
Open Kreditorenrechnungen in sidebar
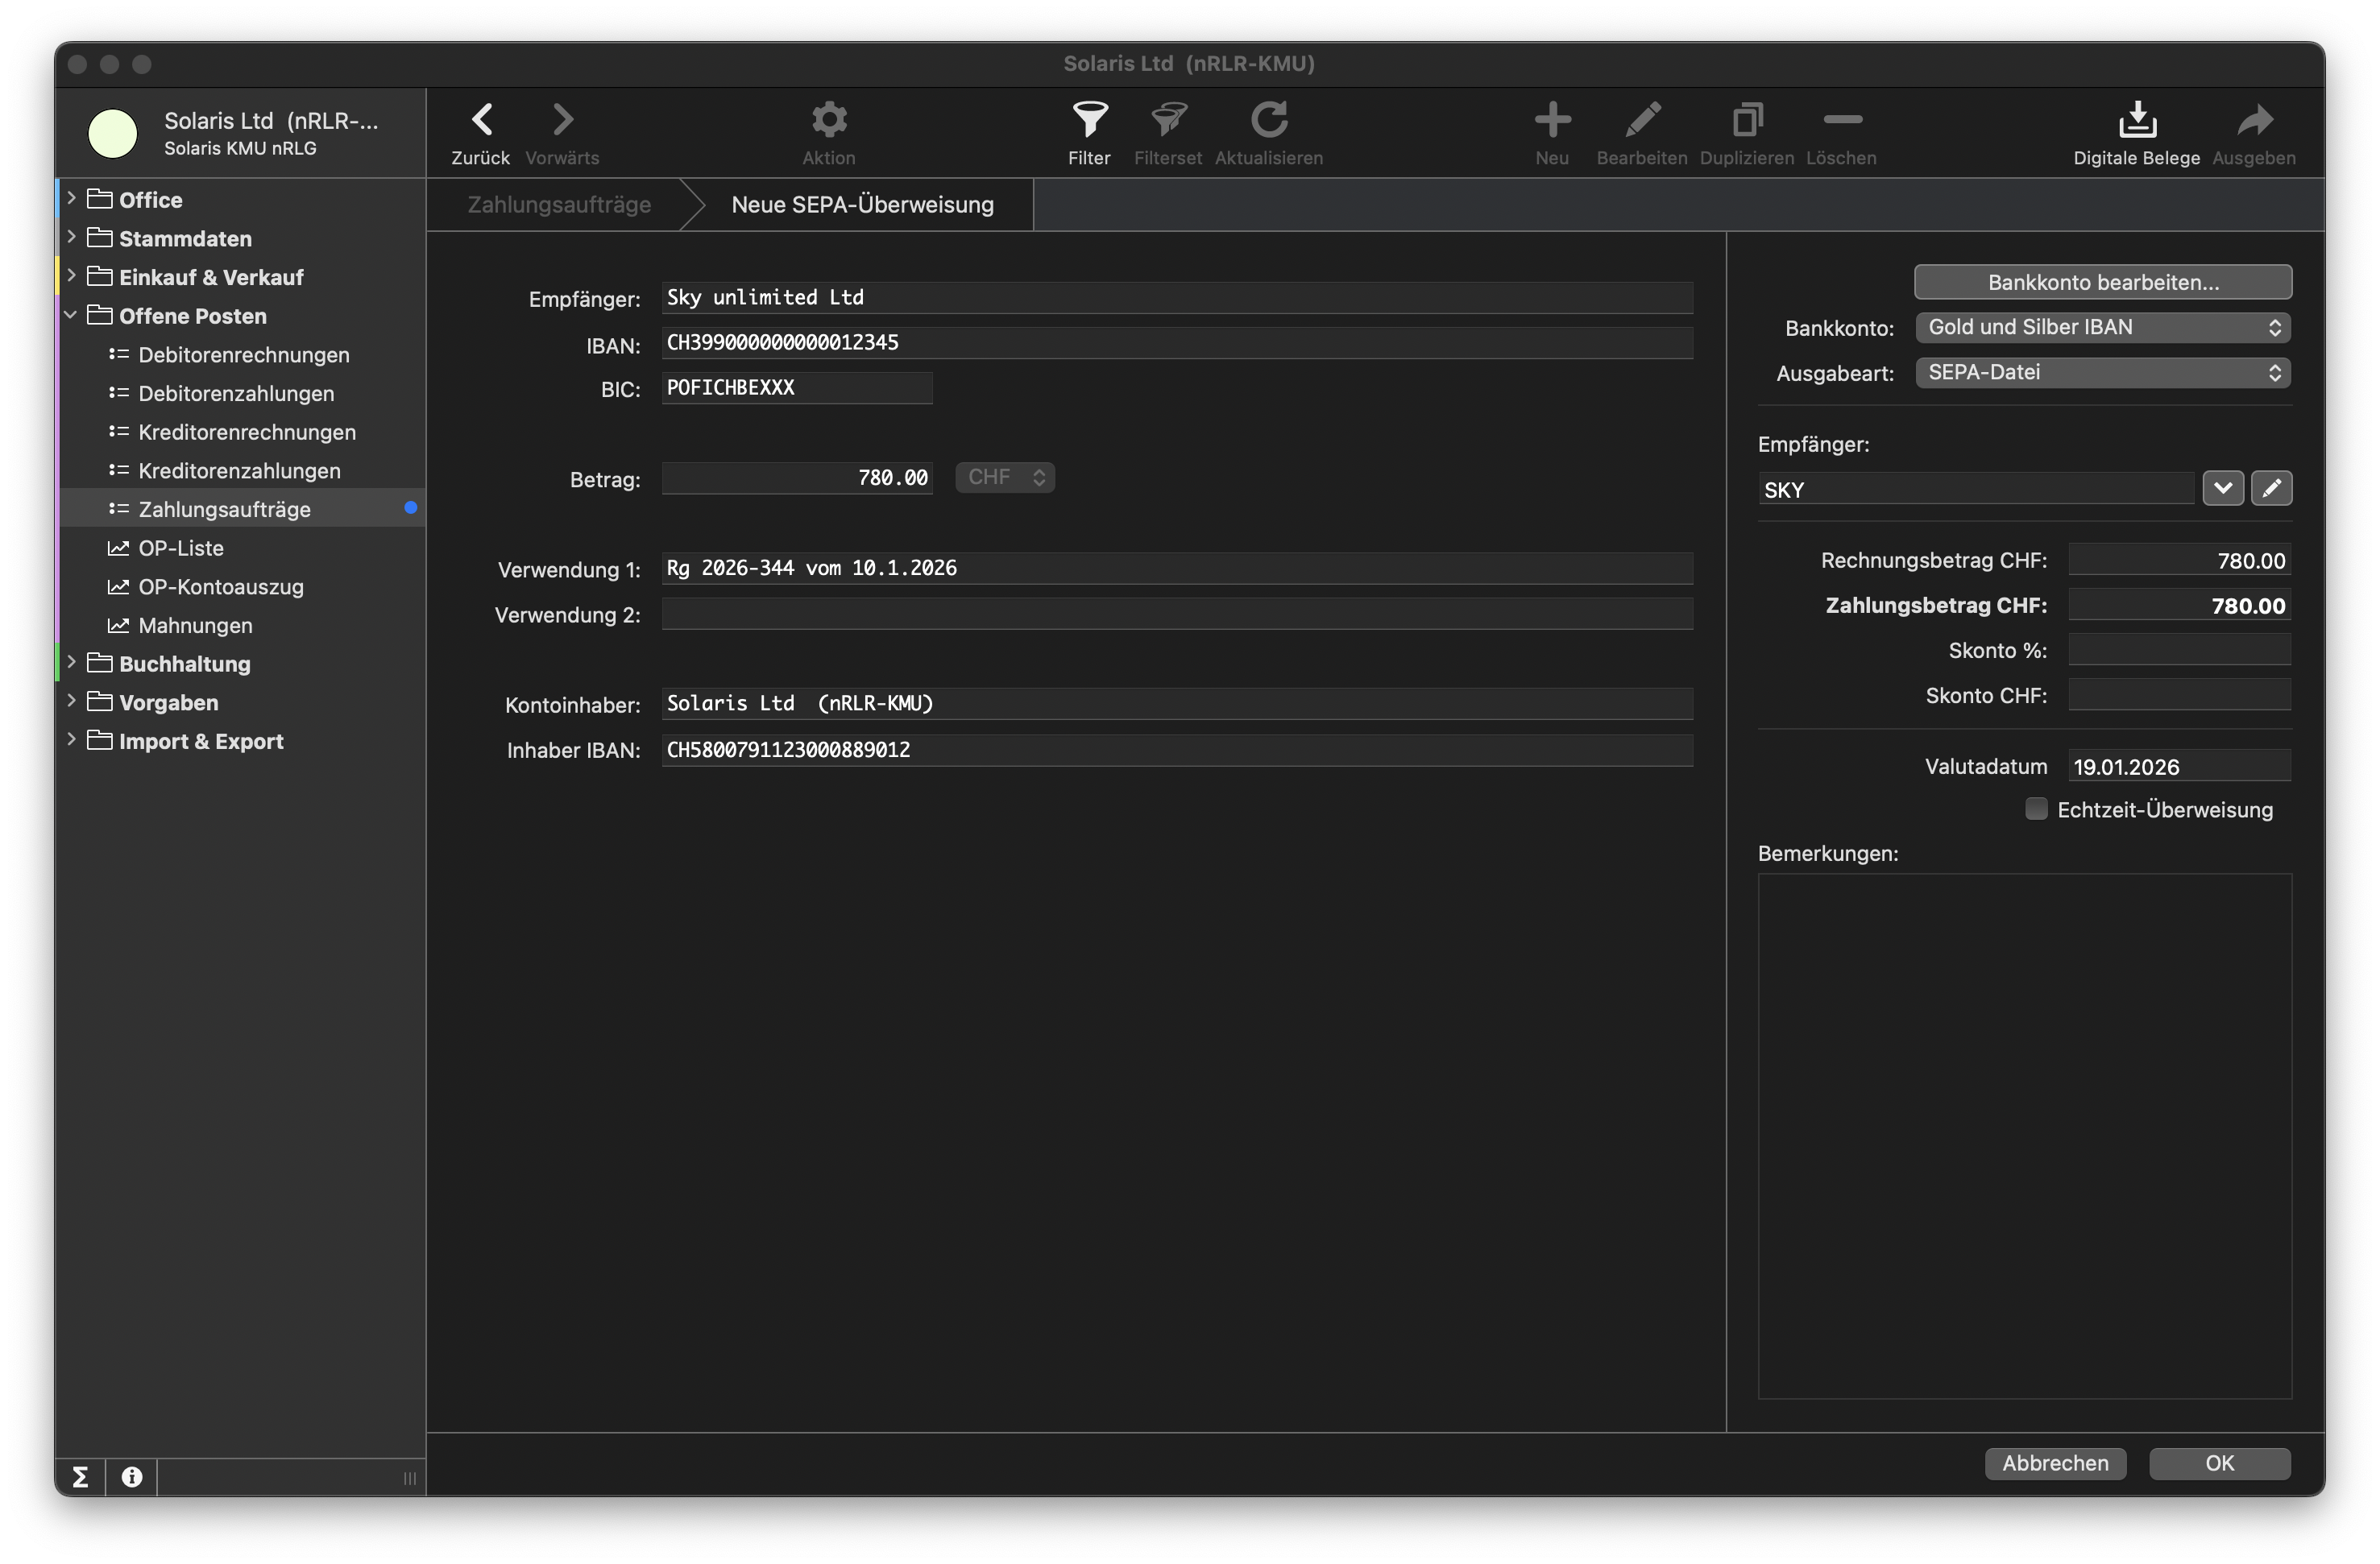point(246,432)
